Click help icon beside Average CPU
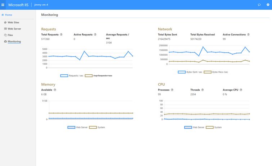Viewport: 272px width, 166px height. (241, 90)
